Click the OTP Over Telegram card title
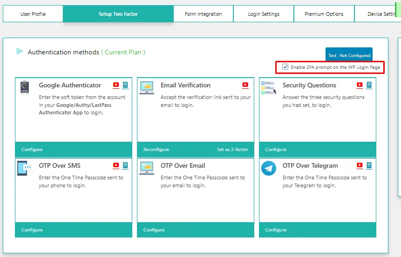 tap(310, 165)
